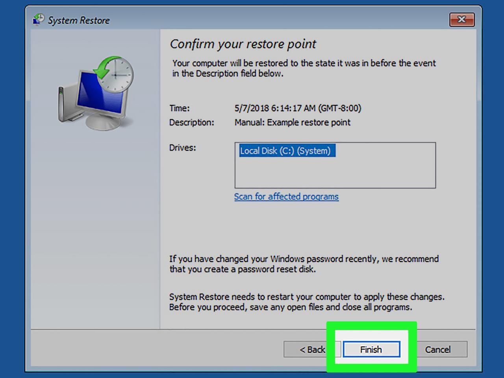Click the close button on the dialog

click(x=461, y=20)
